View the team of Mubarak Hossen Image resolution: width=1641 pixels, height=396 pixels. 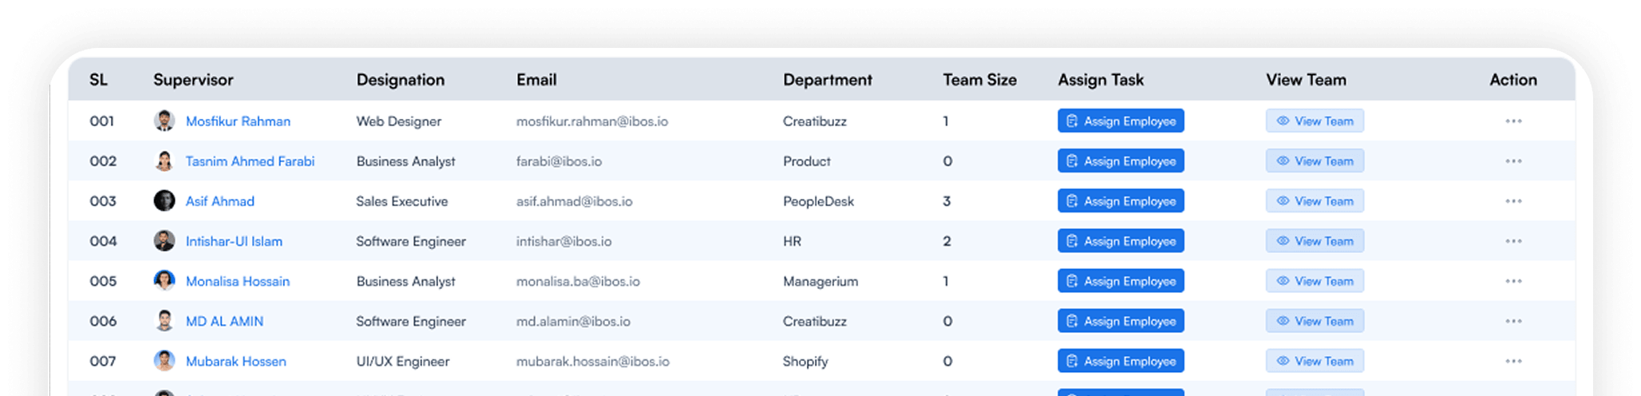1315,361
